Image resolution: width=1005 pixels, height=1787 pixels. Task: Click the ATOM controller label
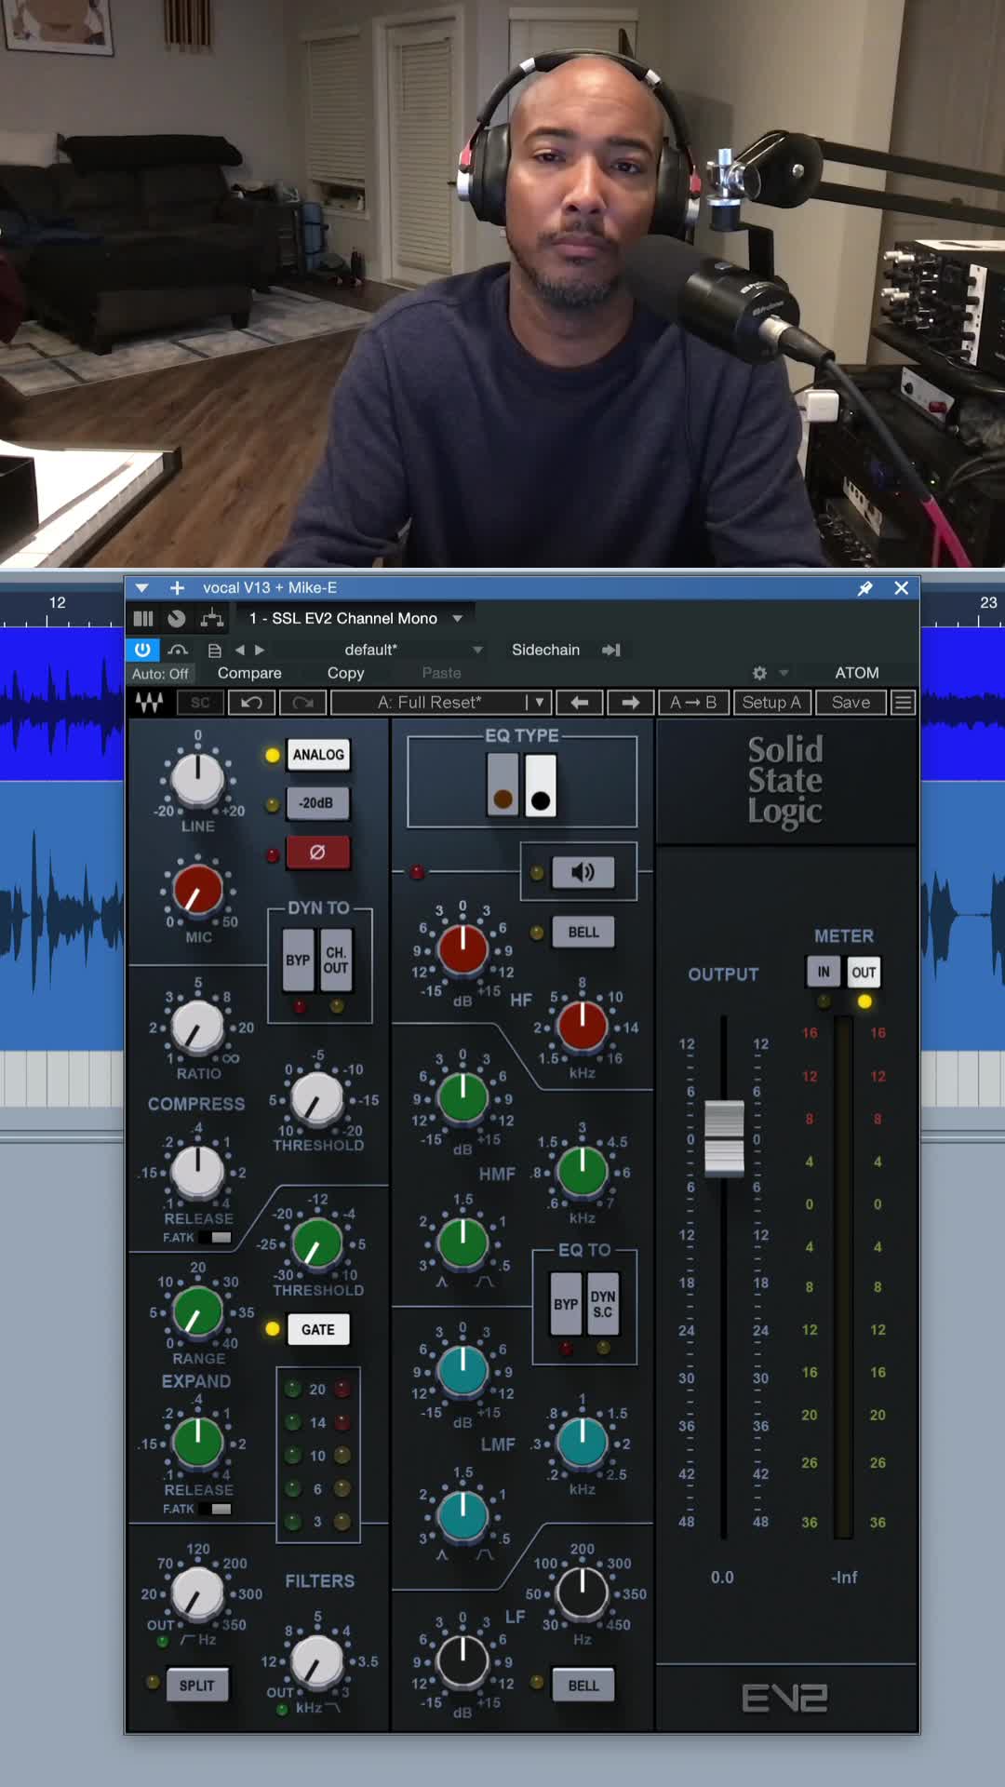[x=856, y=673]
